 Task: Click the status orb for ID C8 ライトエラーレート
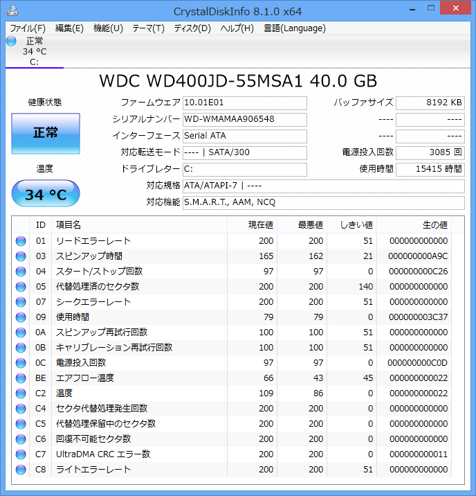pyautogui.click(x=21, y=470)
